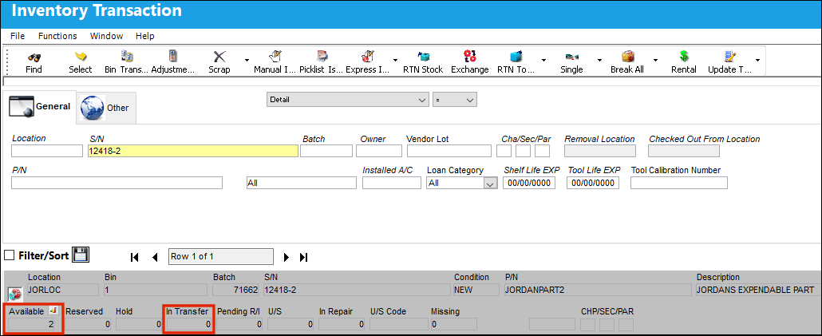Screen dimensions: 822x336
Task: Click the Update T... toolbar icon
Action: coord(729,57)
